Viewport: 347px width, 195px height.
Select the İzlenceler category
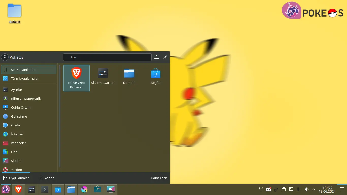(29, 143)
